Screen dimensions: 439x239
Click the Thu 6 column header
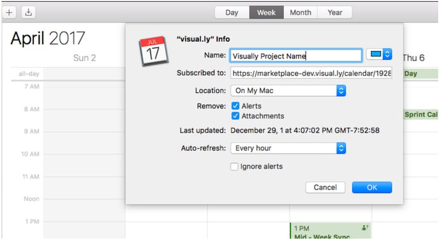pos(413,58)
